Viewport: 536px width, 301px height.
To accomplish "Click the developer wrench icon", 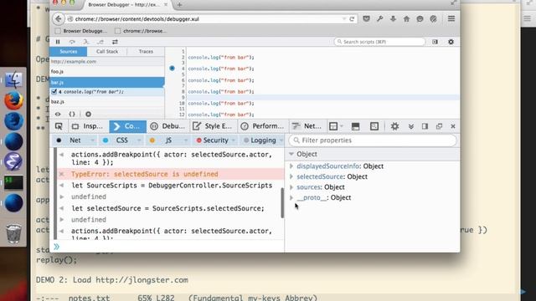I will (x=379, y=18).
